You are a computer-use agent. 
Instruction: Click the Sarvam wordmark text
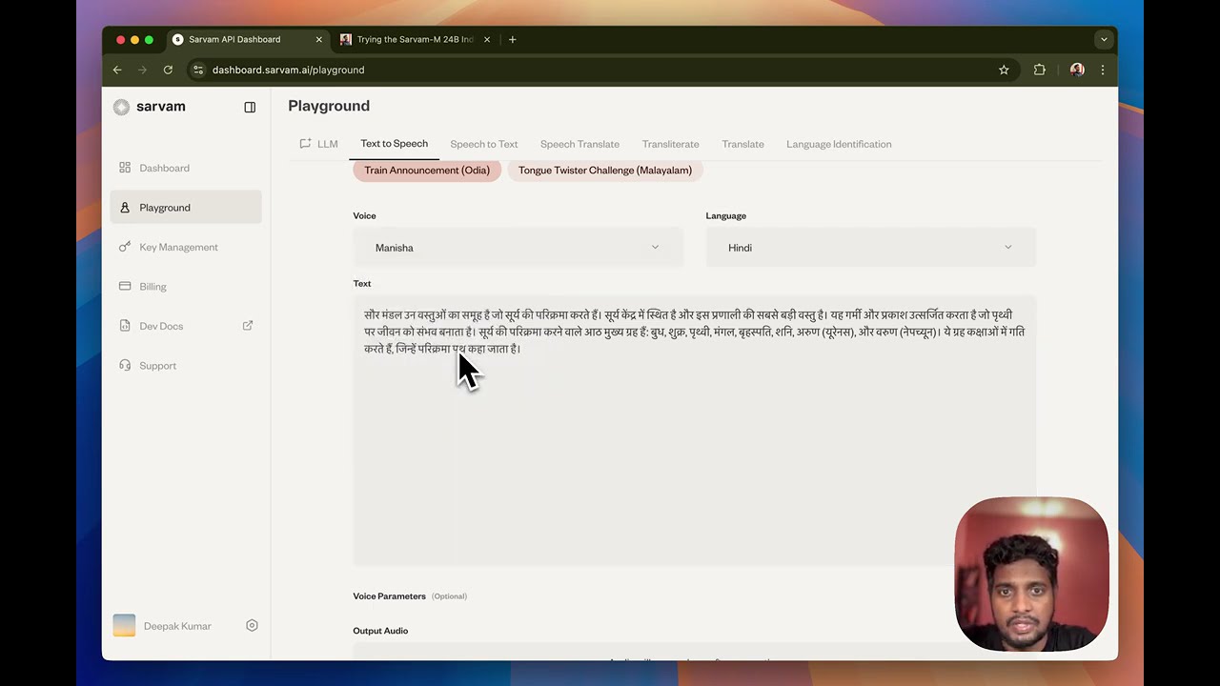click(x=161, y=107)
